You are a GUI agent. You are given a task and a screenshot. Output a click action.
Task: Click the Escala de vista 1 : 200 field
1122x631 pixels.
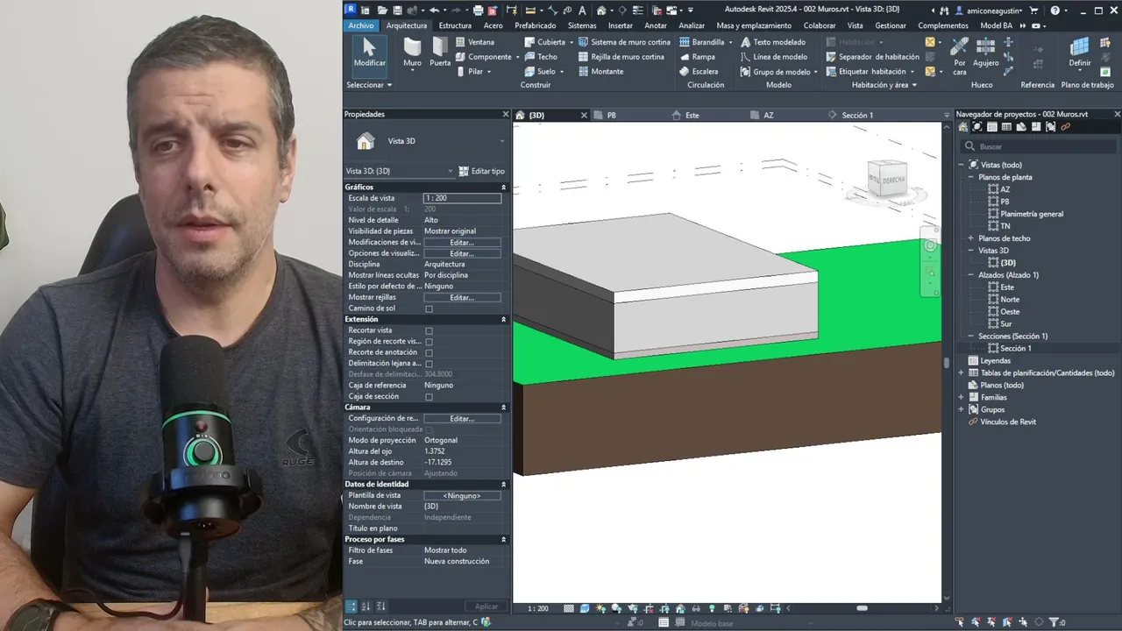point(462,198)
